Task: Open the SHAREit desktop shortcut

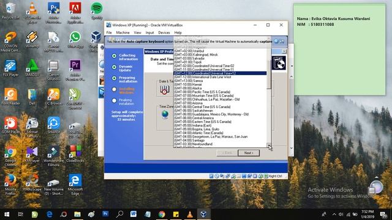Action: [x=54, y=125]
